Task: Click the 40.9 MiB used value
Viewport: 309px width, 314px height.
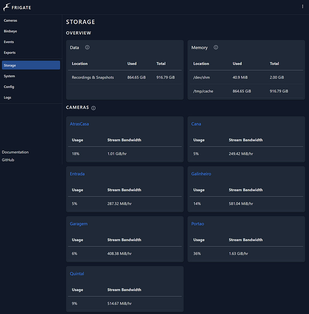Action: (240, 77)
